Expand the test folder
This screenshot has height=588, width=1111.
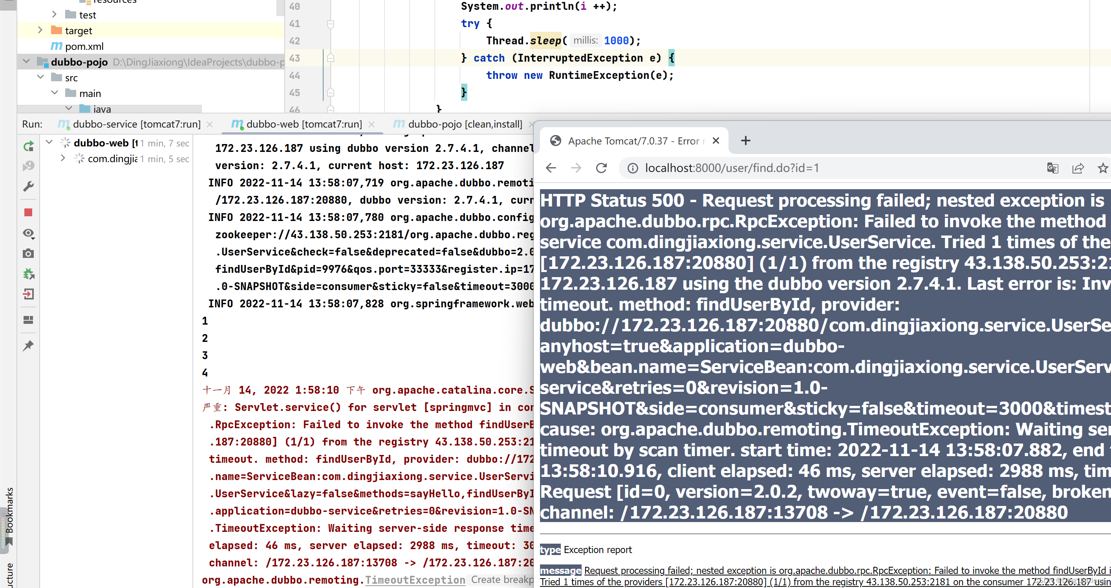[x=54, y=14]
